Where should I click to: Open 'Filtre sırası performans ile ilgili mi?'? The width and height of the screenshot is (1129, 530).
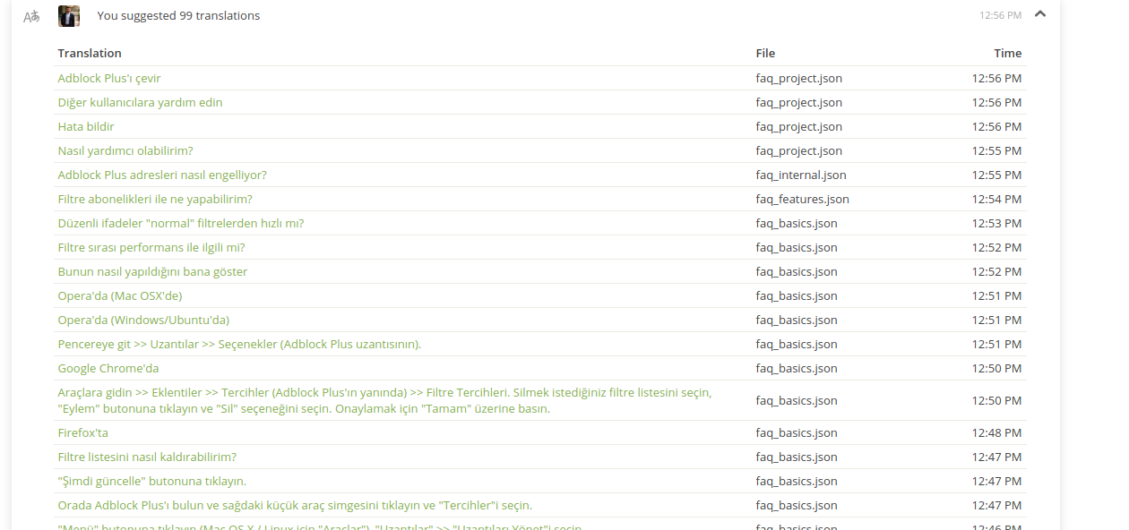pyautogui.click(x=151, y=247)
